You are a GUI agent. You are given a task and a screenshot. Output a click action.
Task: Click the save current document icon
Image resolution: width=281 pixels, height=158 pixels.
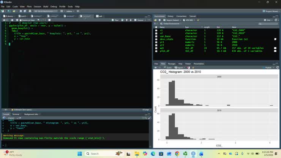click(x=21, y=11)
